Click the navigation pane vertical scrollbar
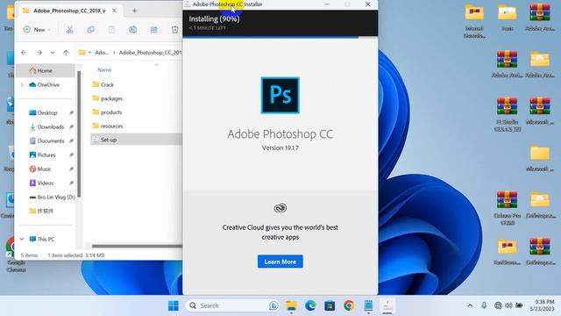 79,134
